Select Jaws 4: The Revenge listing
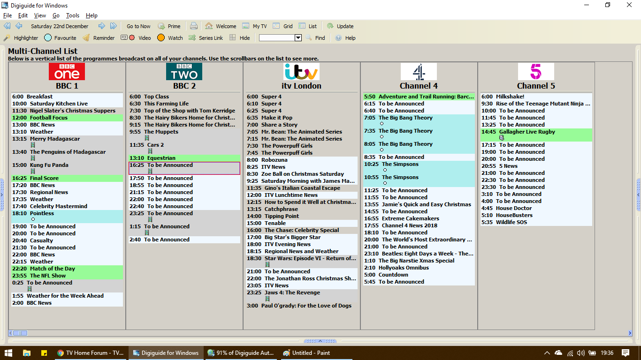This screenshot has height=360, width=641. (302, 295)
